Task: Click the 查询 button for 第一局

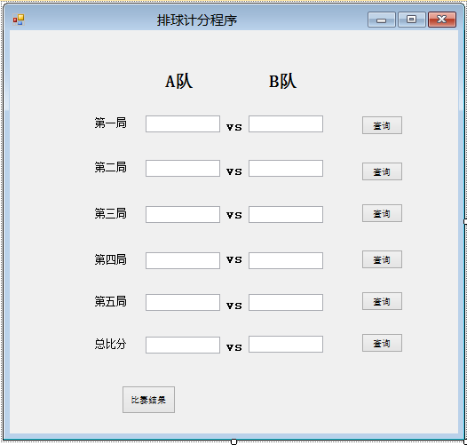Action: 382,125
